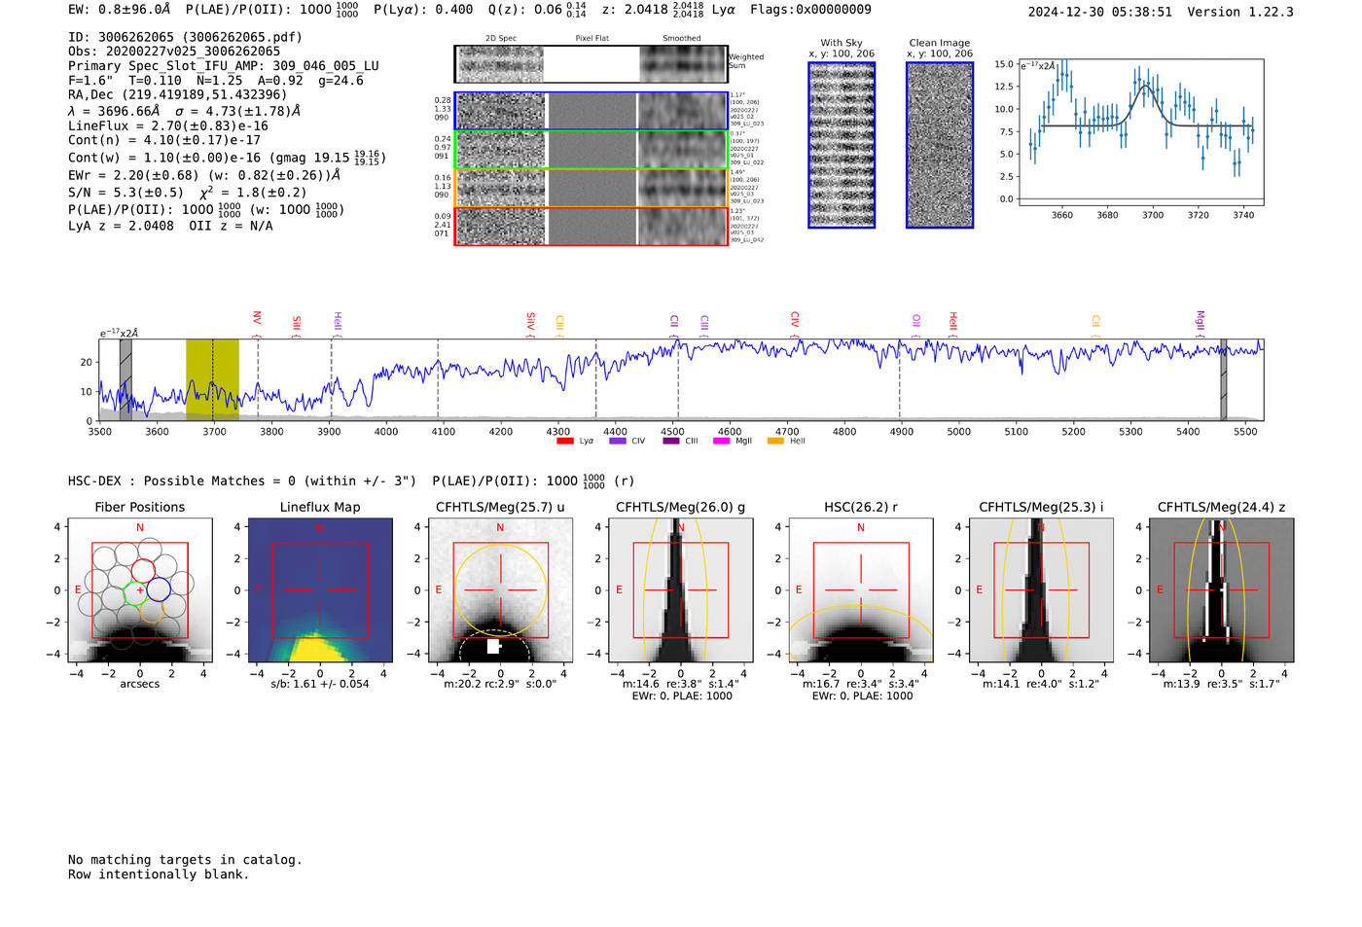Click the red HeII marker near 5000 Å
The width and height of the screenshot is (1362, 927).
953,324
